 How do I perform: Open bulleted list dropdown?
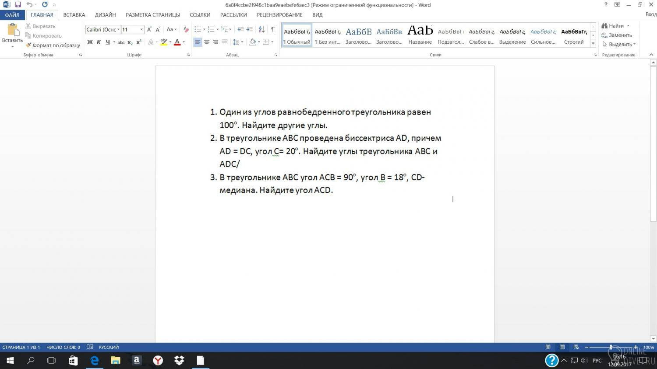204,29
